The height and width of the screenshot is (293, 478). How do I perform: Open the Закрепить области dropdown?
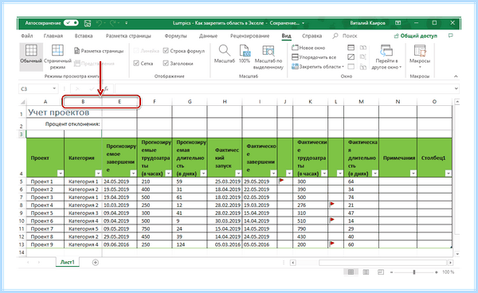click(318, 66)
